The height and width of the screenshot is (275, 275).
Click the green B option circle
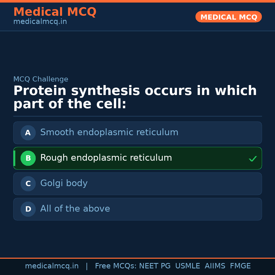click(28, 158)
